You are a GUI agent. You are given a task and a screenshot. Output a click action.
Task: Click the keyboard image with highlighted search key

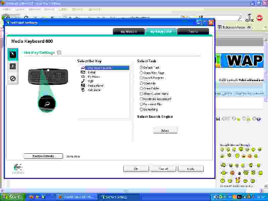tap(48, 77)
